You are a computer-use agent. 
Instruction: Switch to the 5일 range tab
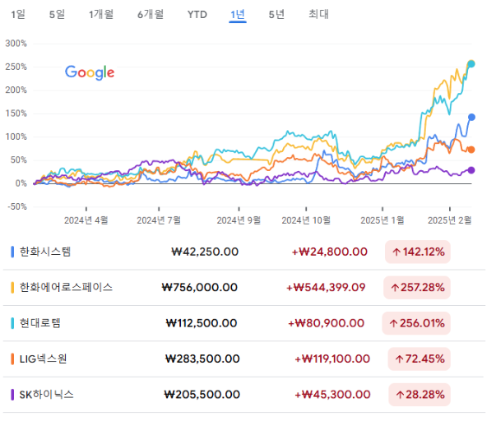point(57,14)
